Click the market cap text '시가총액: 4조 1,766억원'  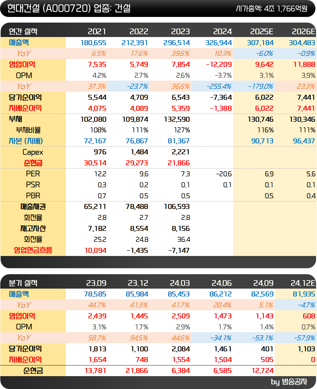pos(272,8)
